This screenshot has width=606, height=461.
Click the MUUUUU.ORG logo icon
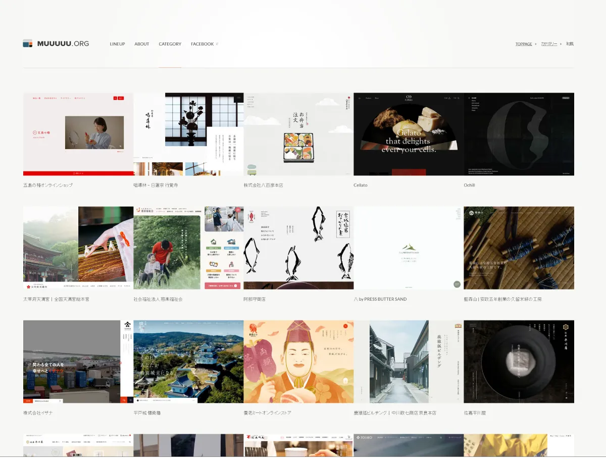[28, 43]
